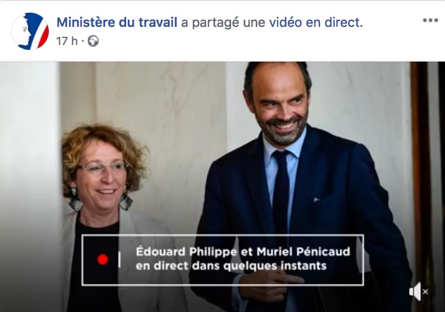Click the 'Édouard Philippe et Muriel Pénicaud' caption line
Image resolution: width=445 pixels, height=312 pixels.
coord(243,252)
